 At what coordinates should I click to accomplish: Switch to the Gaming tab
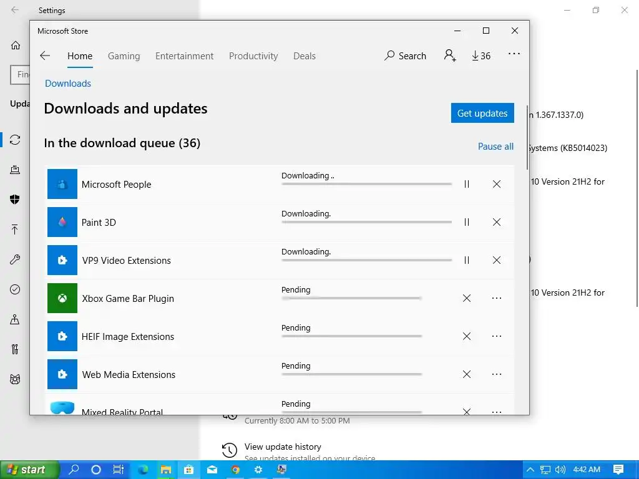coord(124,56)
